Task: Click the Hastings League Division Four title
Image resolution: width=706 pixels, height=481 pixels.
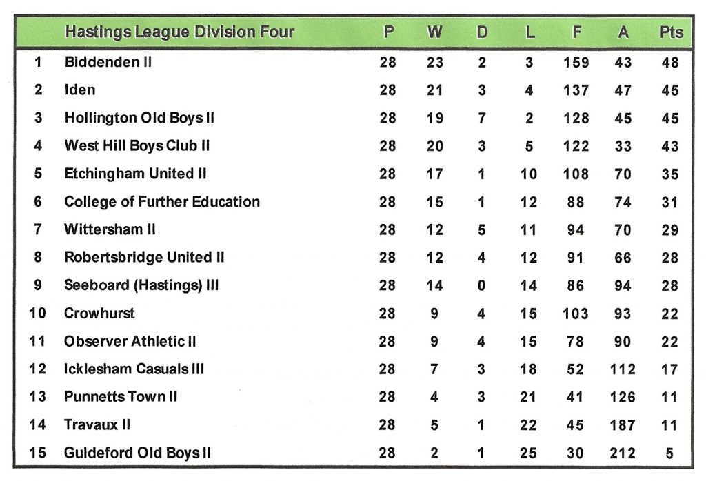Action: tap(179, 32)
